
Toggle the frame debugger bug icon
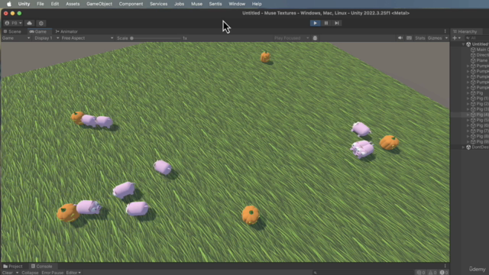[315, 38]
